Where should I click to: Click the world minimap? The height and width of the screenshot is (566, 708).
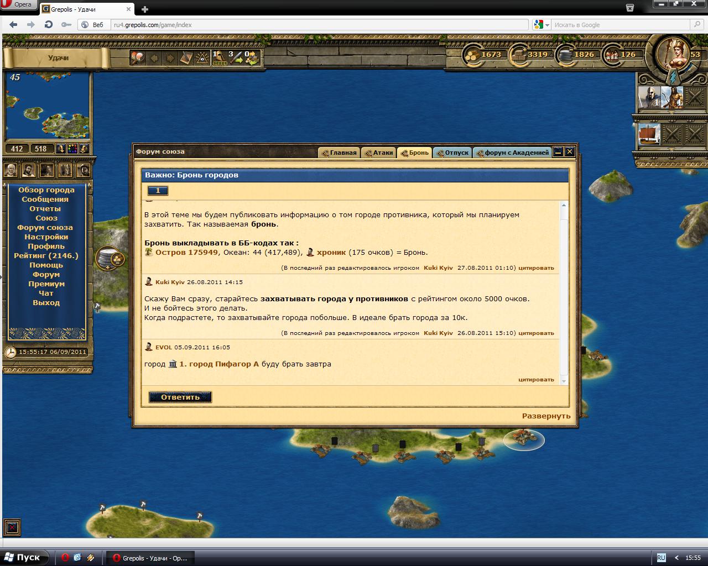pyautogui.click(x=47, y=106)
